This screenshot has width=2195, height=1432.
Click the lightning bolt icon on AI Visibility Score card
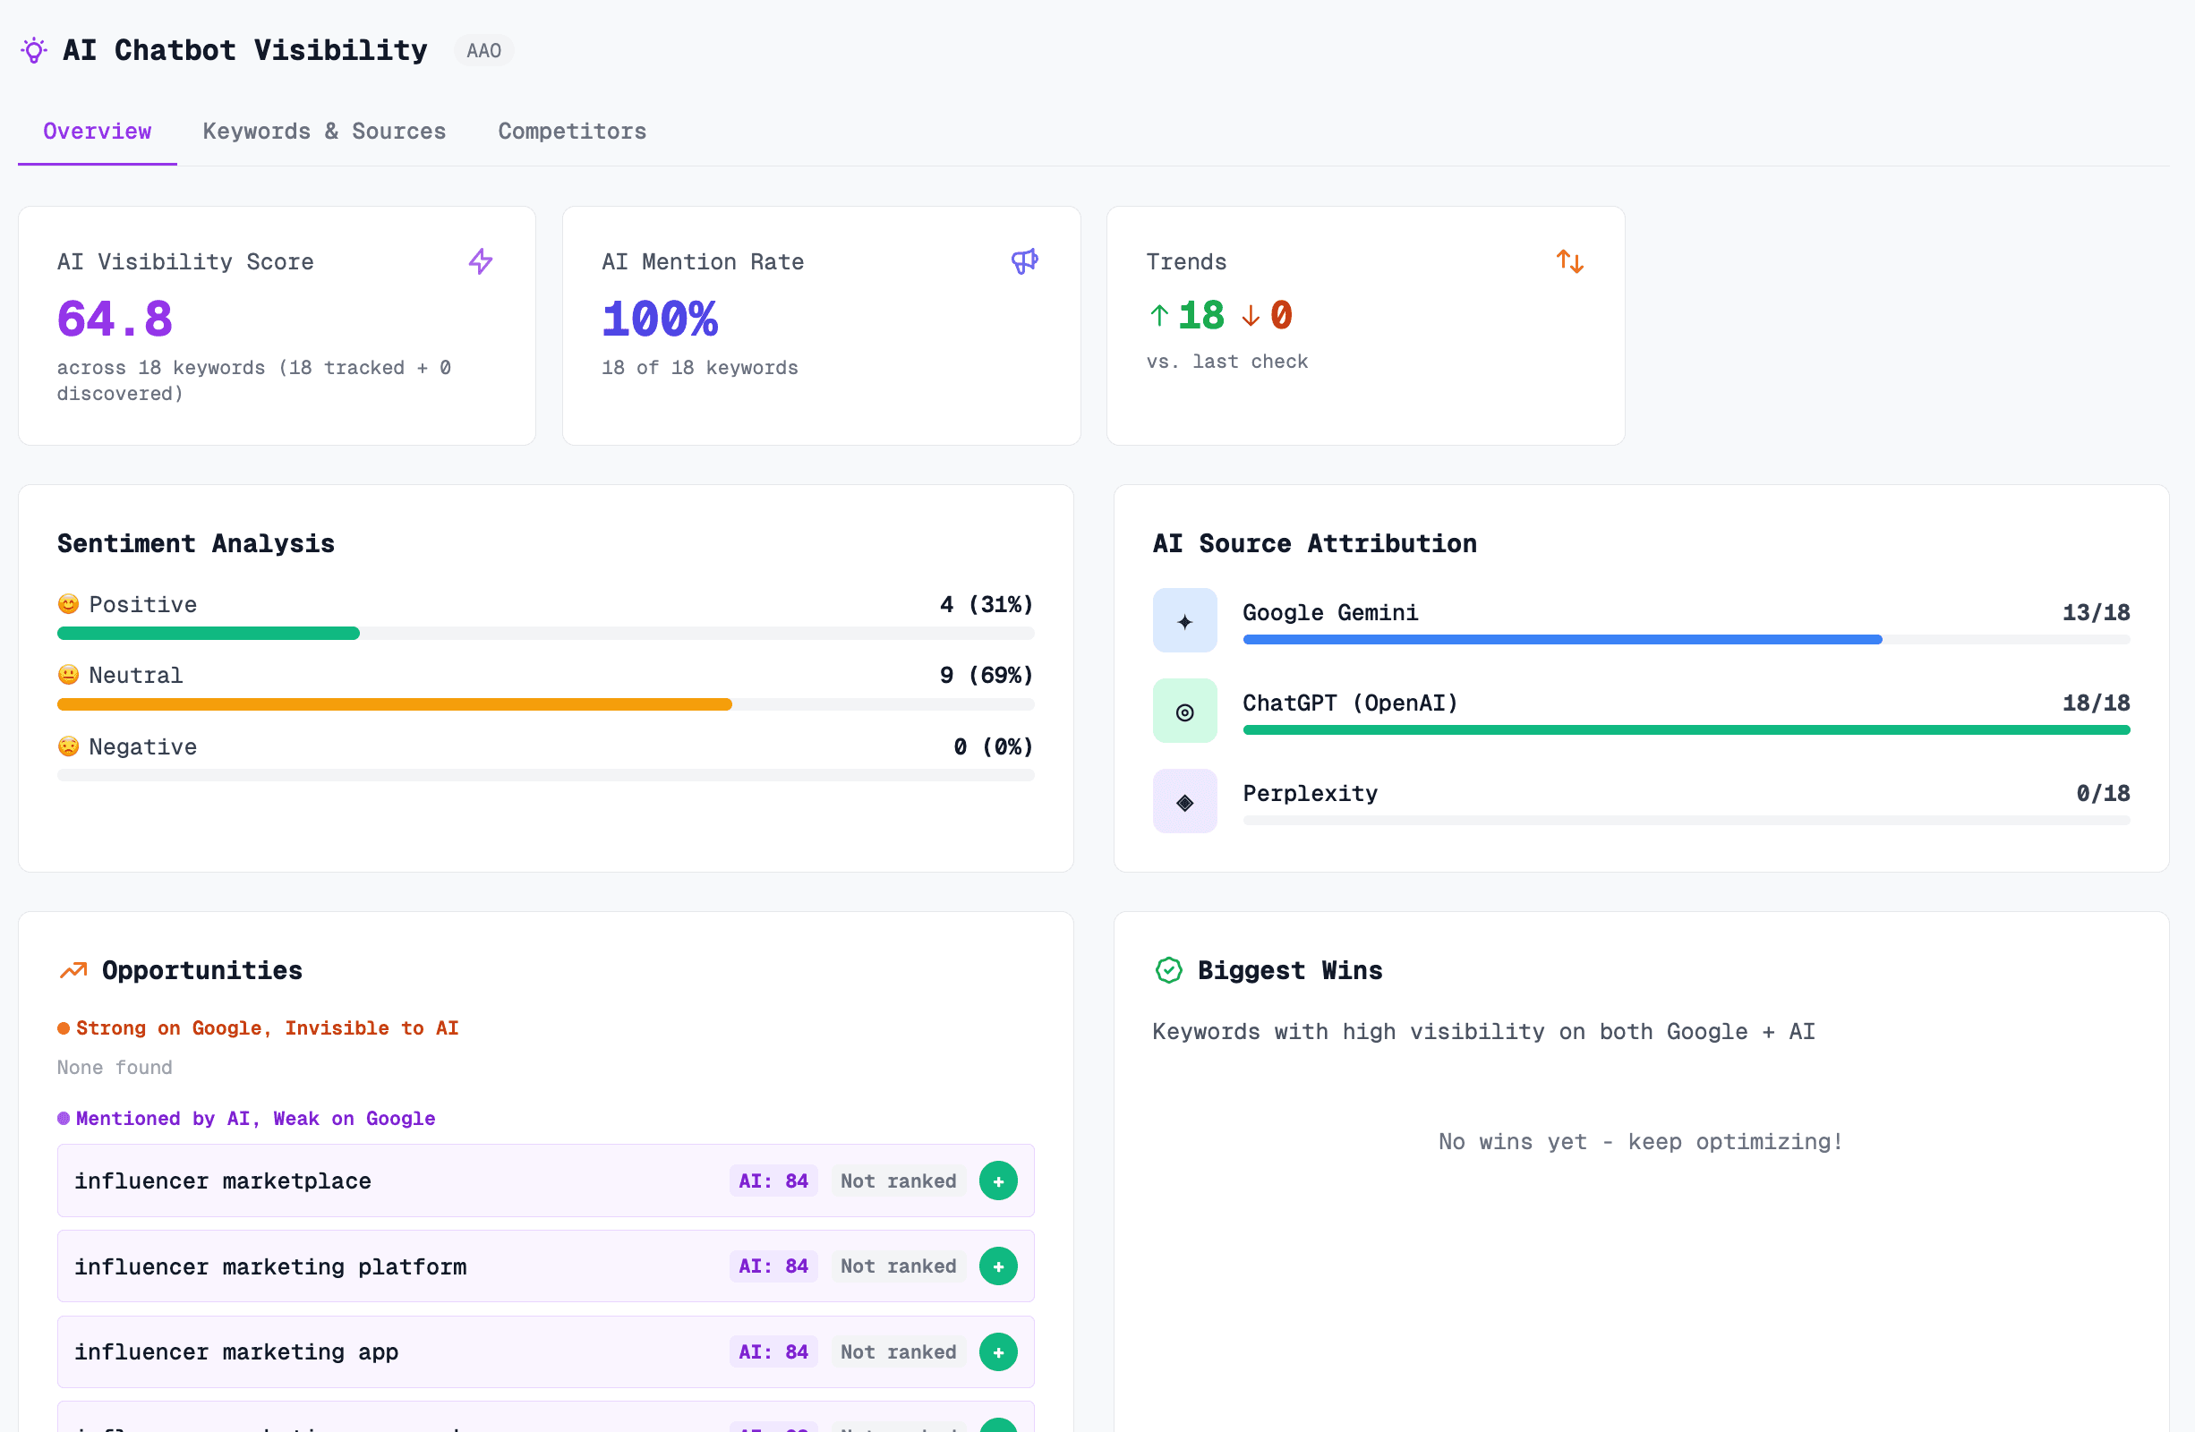(481, 261)
